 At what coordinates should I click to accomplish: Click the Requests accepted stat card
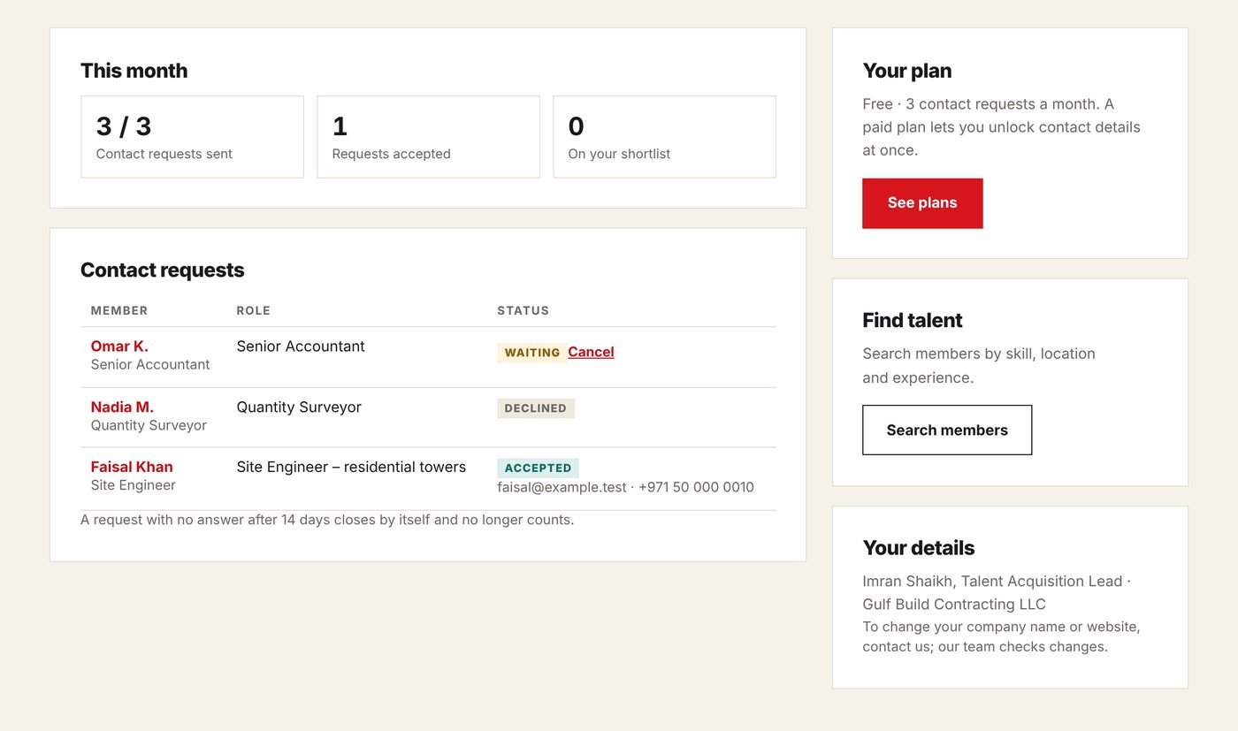click(x=428, y=137)
